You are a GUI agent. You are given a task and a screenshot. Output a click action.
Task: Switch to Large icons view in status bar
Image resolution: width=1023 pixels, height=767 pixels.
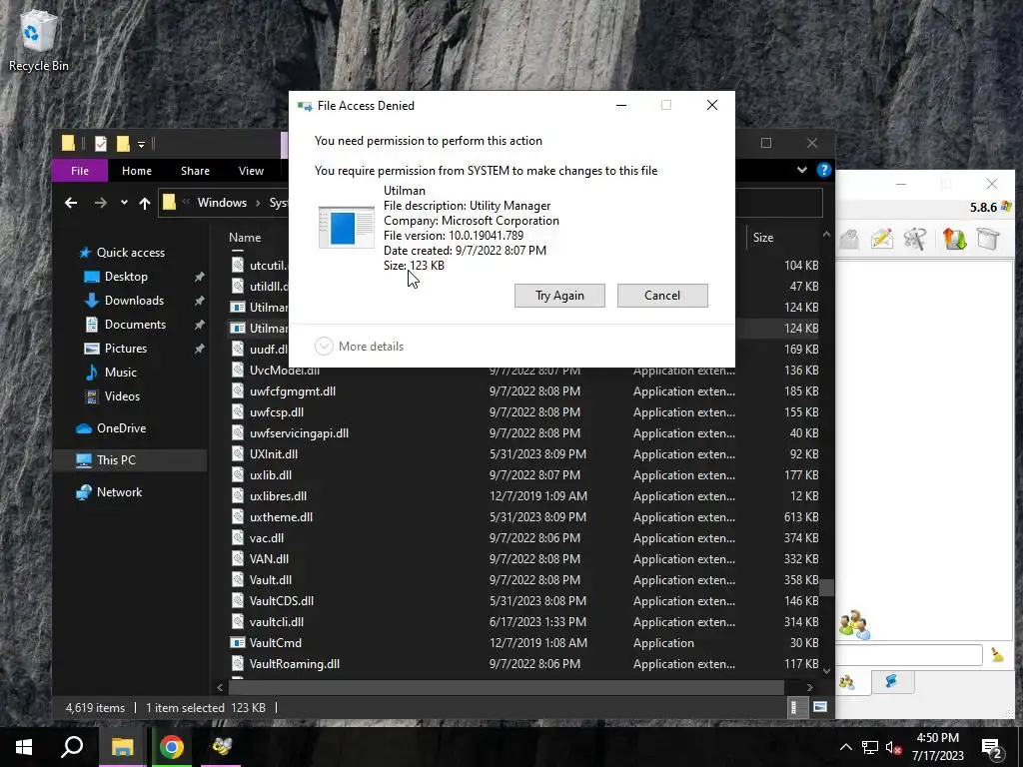[820, 708]
